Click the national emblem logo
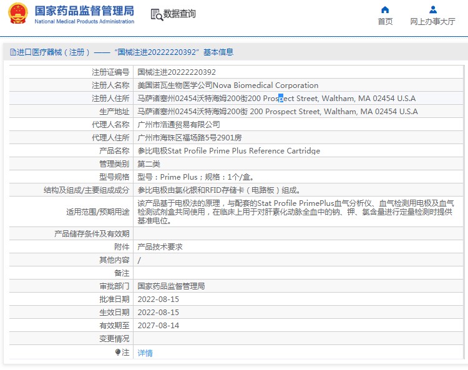468x370 pixels. pyautogui.click(x=18, y=14)
